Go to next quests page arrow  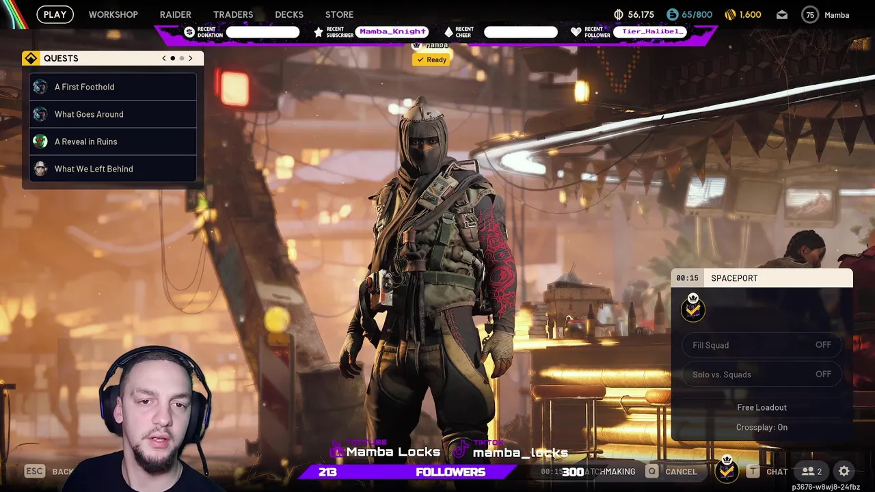(x=191, y=58)
